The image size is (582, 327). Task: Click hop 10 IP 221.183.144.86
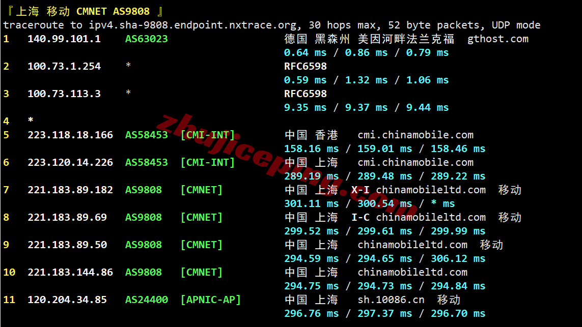tap(71, 272)
